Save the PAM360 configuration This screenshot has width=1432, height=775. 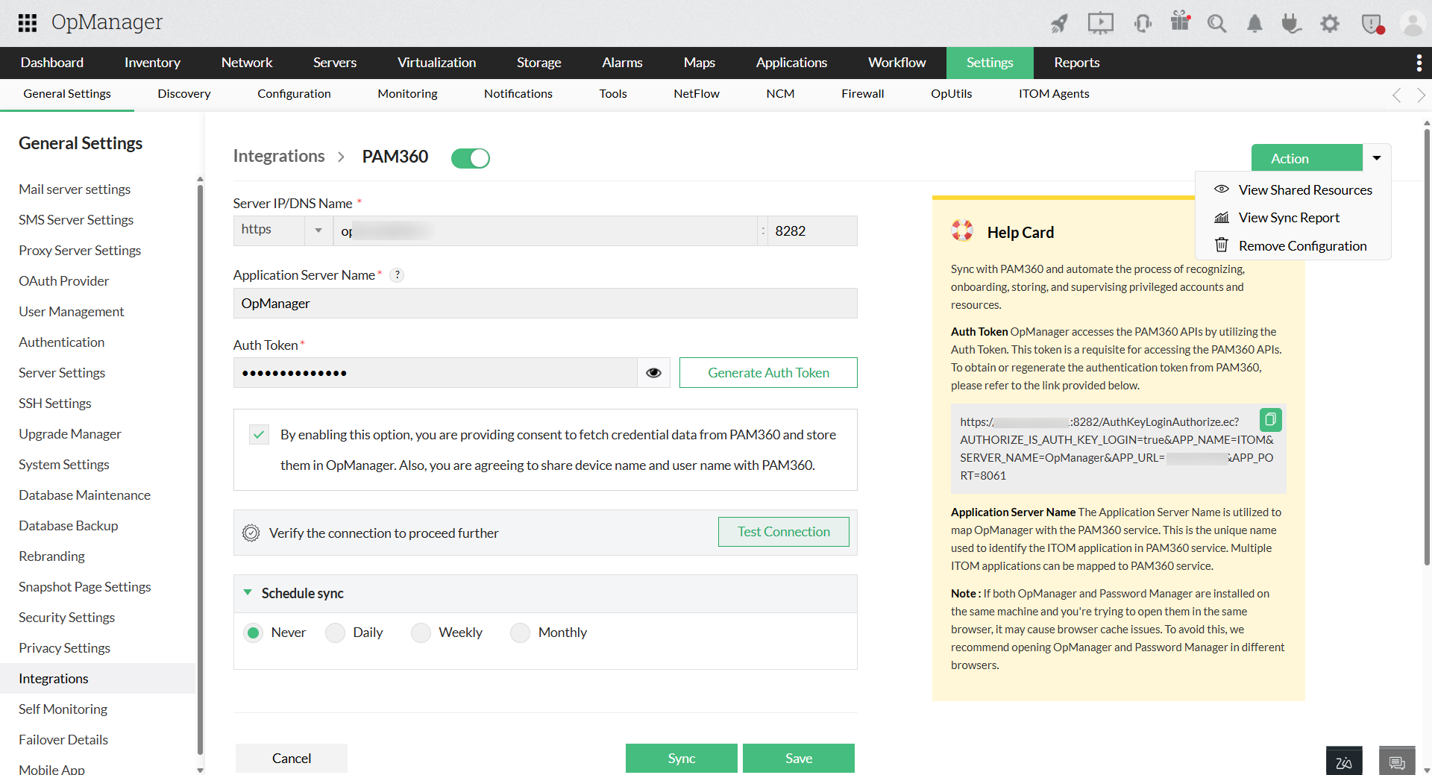pos(799,759)
